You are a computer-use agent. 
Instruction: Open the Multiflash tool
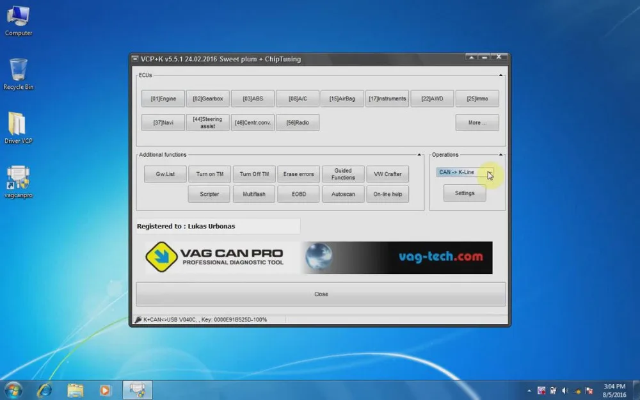[254, 194]
